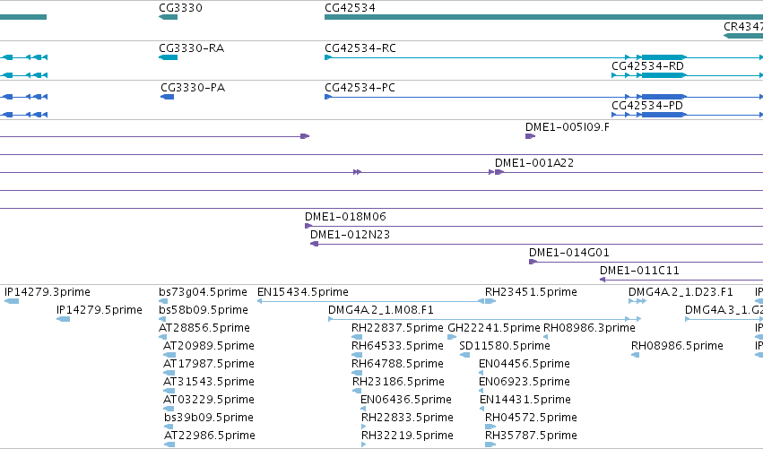
Task: Select the RH08986.5prime EST glyph
Action: (635, 355)
